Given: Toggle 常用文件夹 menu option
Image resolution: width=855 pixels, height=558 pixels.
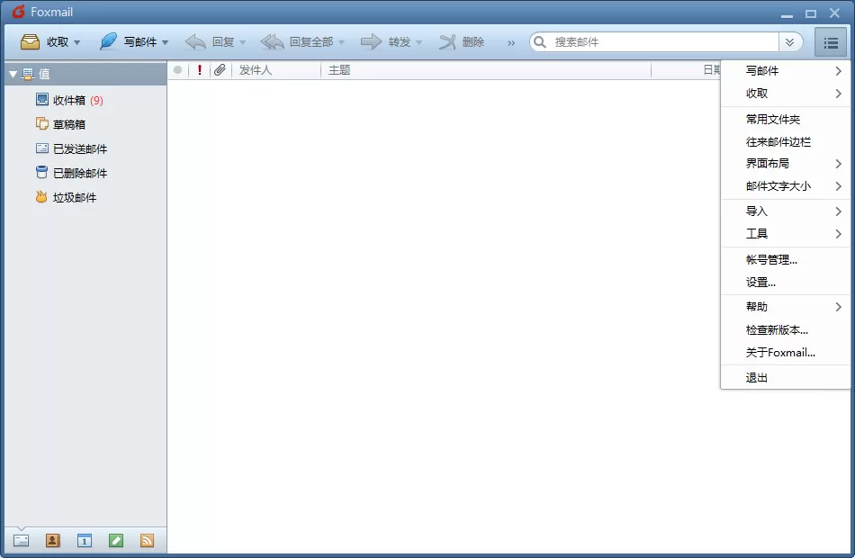Looking at the screenshot, I should tap(785, 119).
